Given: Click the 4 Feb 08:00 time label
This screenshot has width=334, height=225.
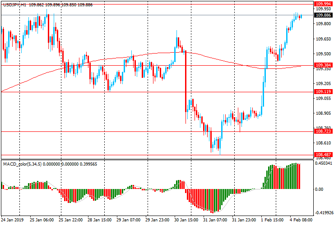Looking at the screenshot, I should point(301,220).
